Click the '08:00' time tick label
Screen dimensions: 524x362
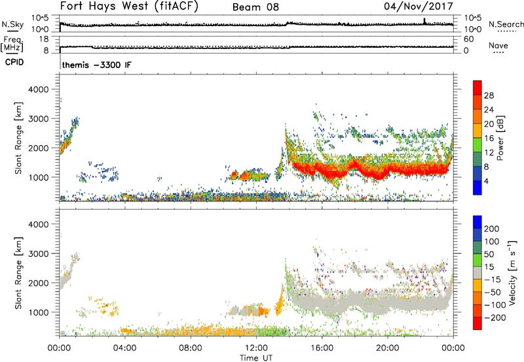click(x=191, y=348)
